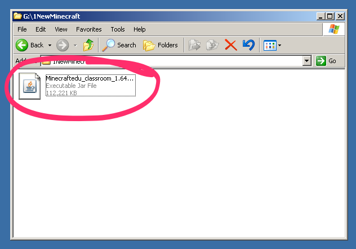Close the 1NewMinecraft window

coord(340,16)
